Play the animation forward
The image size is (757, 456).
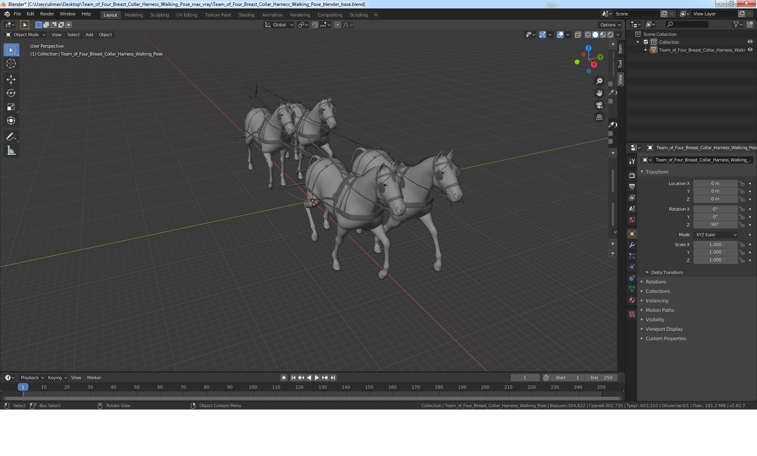(x=317, y=378)
